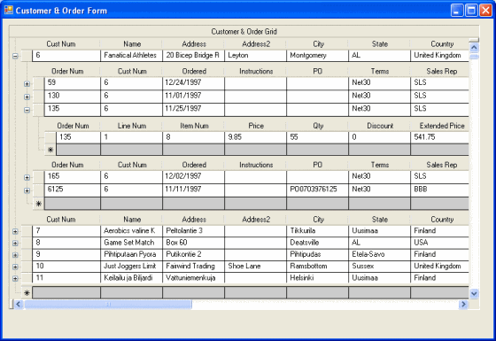Screen dimensions: 496x341
Task: Click the horizontal scrollbar thumb
Action: coord(108,305)
